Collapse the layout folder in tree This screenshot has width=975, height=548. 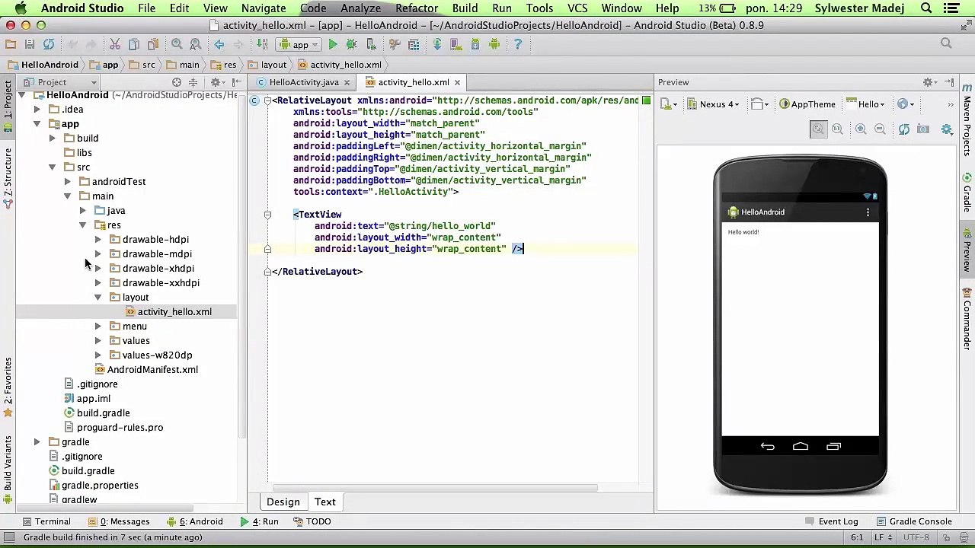pyautogui.click(x=98, y=298)
